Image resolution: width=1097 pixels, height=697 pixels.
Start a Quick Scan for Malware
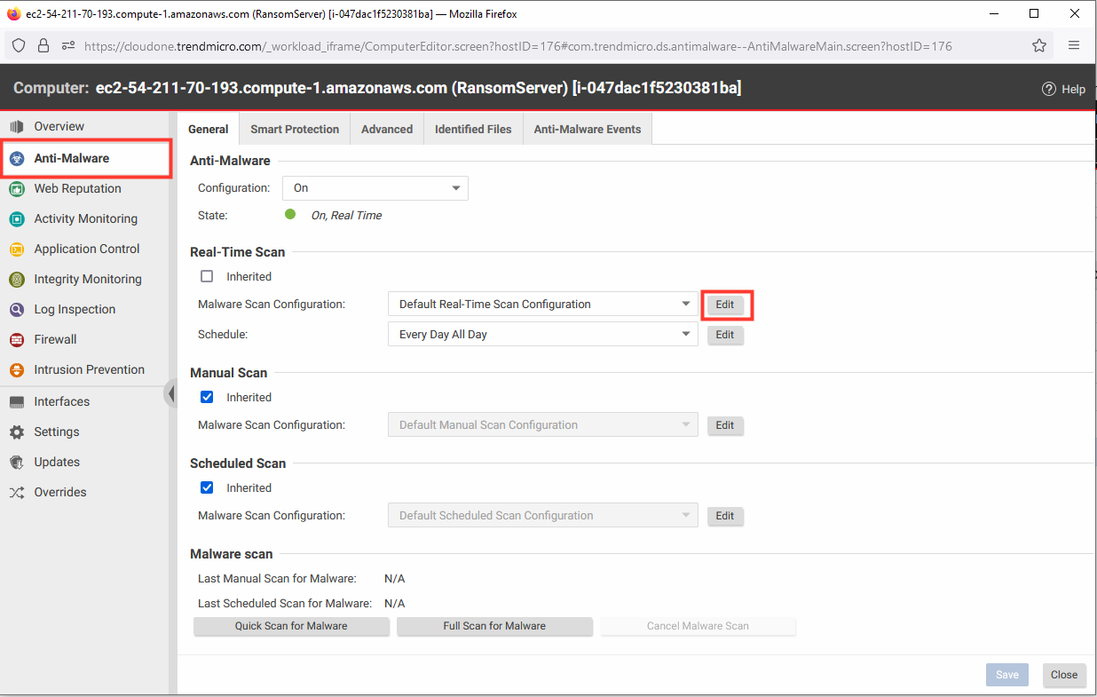[291, 626]
